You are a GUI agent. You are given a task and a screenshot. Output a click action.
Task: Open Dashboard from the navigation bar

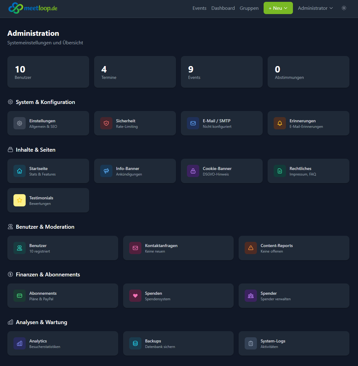[x=223, y=8]
